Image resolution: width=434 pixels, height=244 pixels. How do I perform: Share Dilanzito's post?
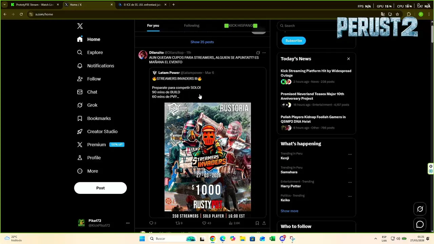[x=264, y=223]
